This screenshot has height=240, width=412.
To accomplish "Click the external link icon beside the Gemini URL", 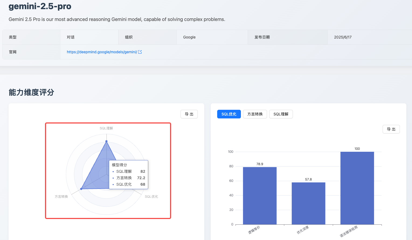I will coord(140,52).
